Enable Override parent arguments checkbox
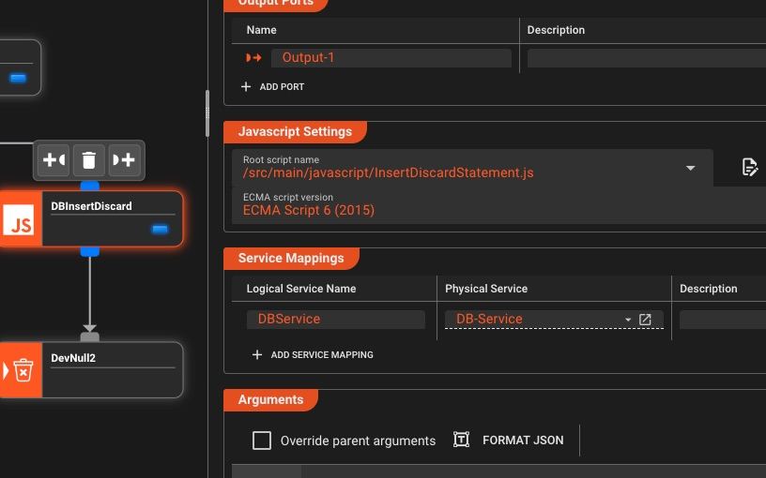The width and height of the screenshot is (766, 478). pos(262,440)
